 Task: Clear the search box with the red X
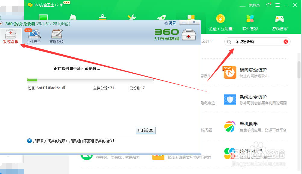[285, 42]
